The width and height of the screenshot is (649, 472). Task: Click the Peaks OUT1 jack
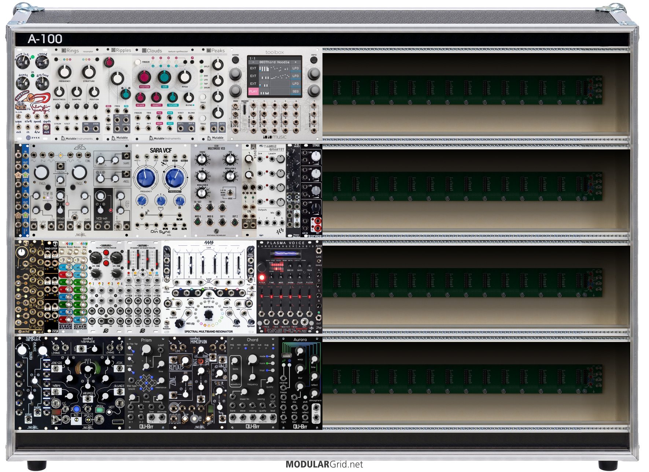pyautogui.click(x=214, y=129)
